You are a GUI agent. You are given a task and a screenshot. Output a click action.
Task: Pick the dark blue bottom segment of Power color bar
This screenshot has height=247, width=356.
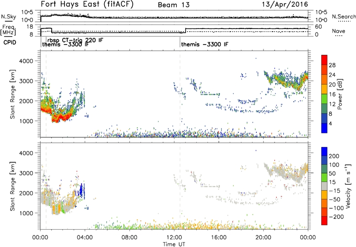324,128
